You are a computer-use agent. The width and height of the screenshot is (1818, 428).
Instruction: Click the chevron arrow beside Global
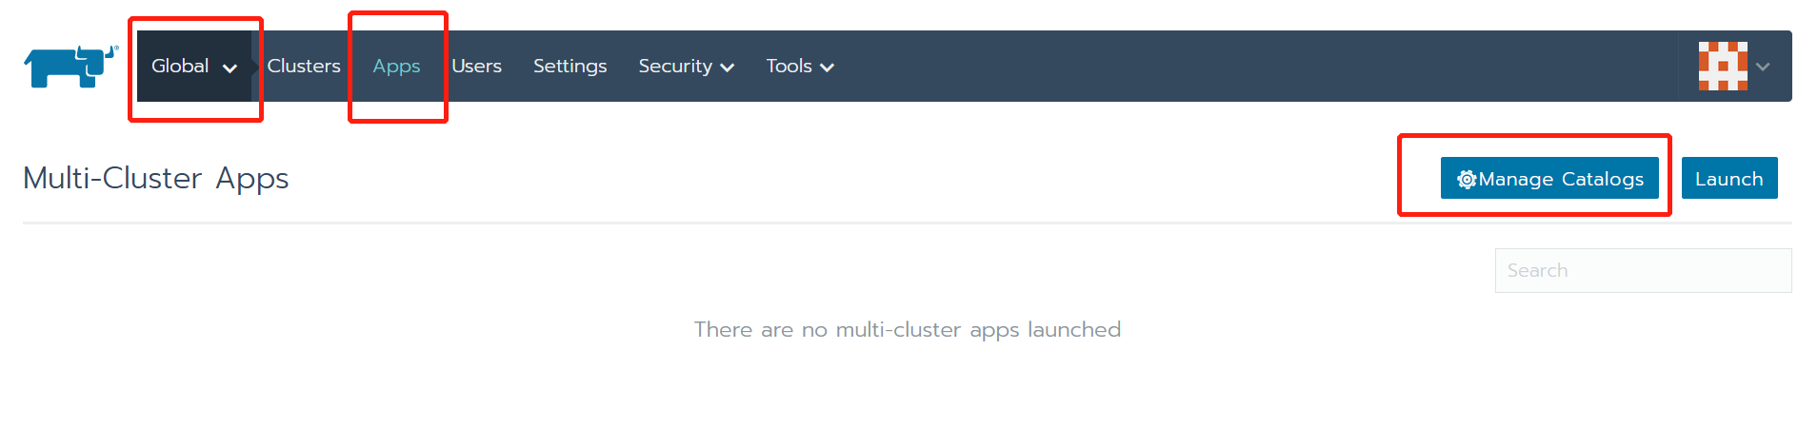tap(230, 68)
